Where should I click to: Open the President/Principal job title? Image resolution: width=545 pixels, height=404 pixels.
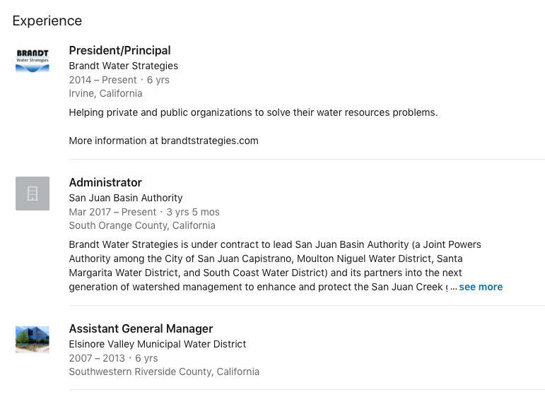click(x=120, y=50)
